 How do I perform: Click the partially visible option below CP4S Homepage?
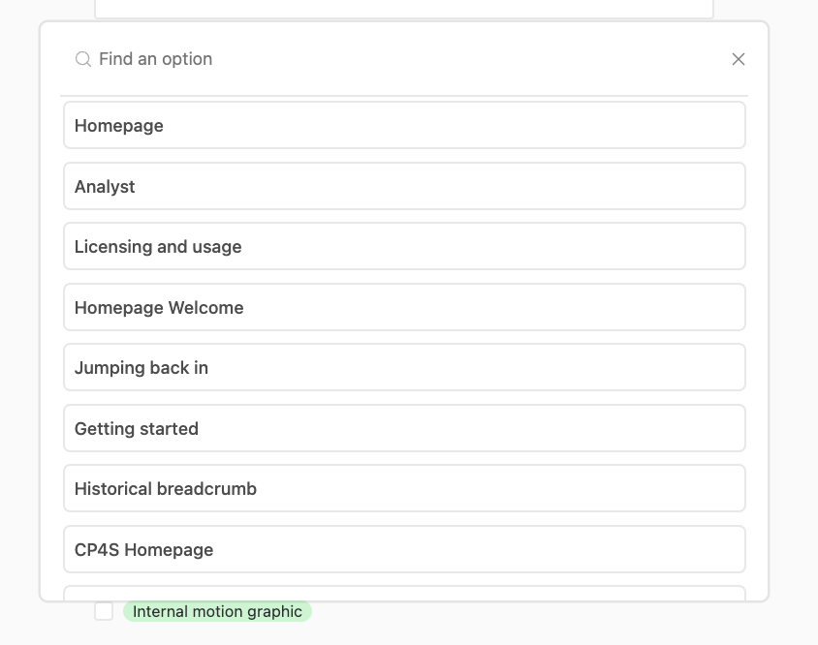(404, 594)
